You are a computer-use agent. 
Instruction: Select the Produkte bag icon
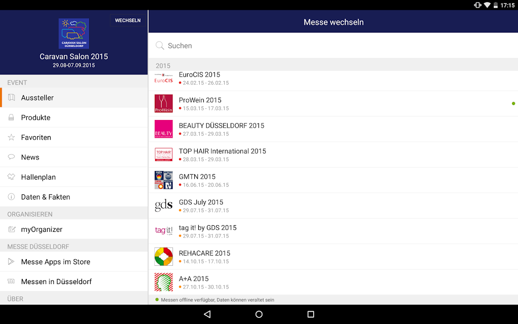pyautogui.click(x=11, y=117)
